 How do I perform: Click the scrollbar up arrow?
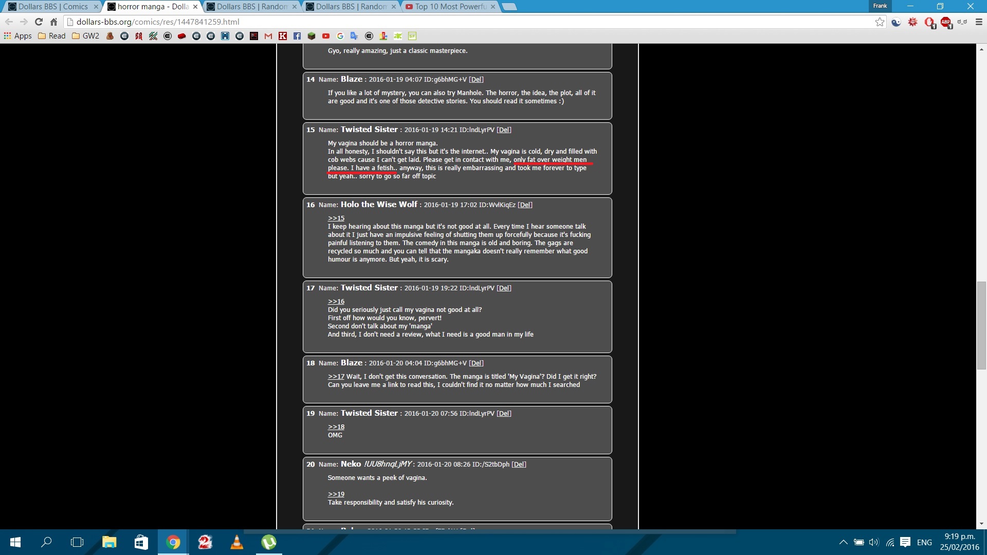click(981, 49)
